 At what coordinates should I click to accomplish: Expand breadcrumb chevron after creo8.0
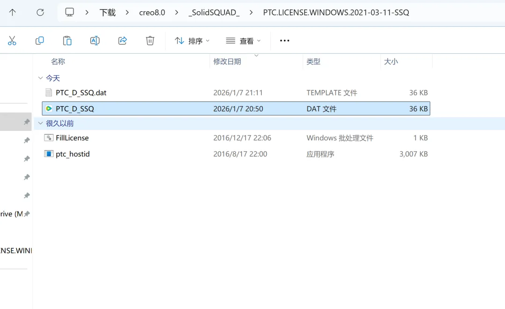[x=176, y=13]
